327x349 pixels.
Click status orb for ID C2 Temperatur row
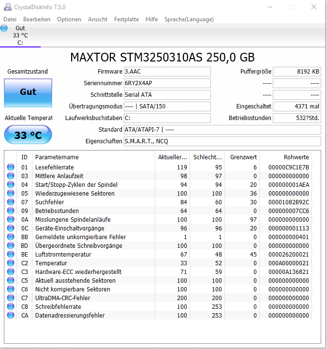click(x=11, y=263)
